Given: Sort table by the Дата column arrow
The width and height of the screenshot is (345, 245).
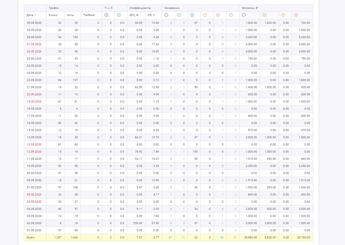Looking at the screenshot, I should pos(35,15).
